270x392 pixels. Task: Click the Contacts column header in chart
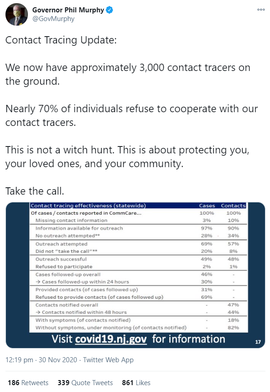233,206
